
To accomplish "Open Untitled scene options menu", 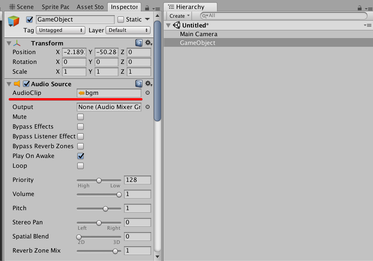I will click(x=368, y=25).
